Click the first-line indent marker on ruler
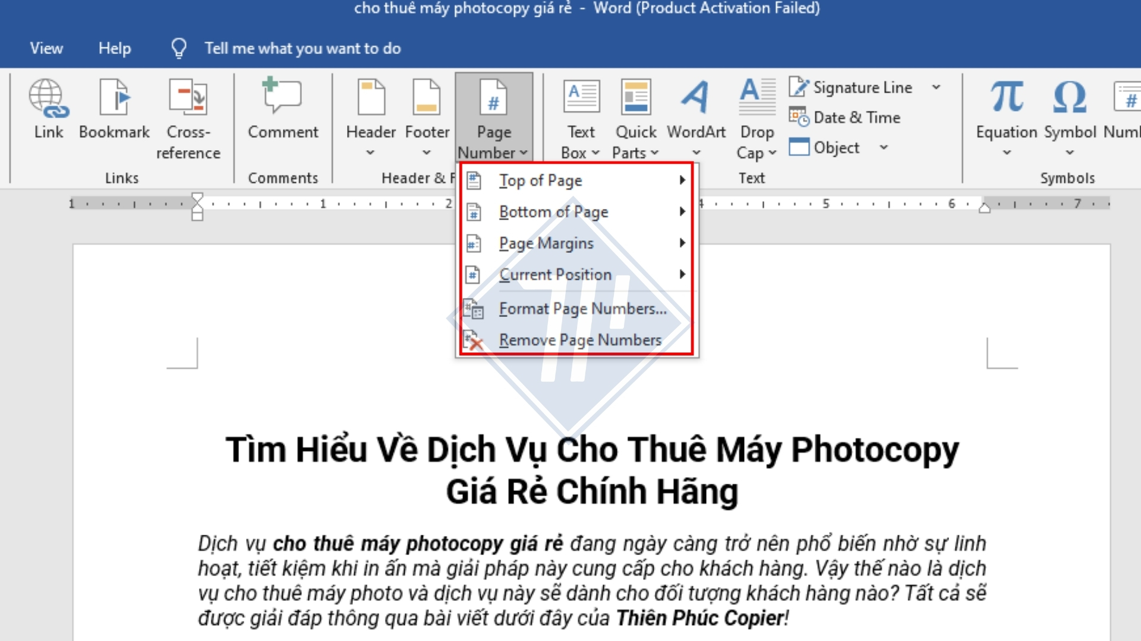Viewport: 1141px width, 641px height. (x=197, y=198)
